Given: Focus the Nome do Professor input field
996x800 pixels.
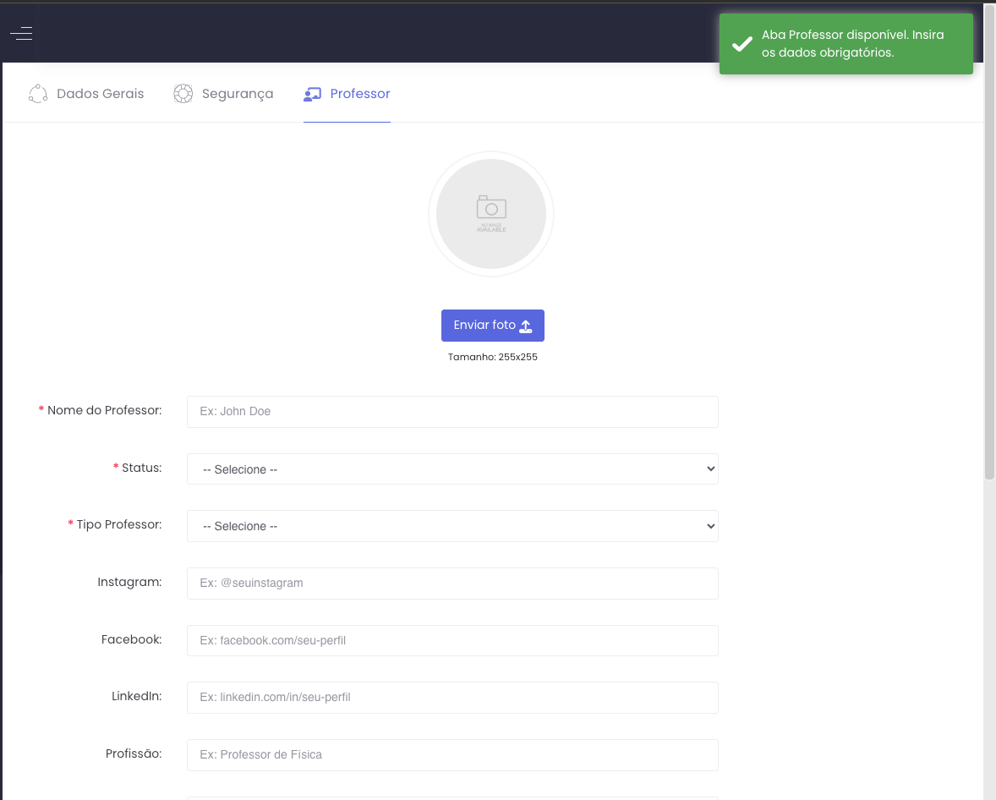Looking at the screenshot, I should pyautogui.click(x=452, y=412).
